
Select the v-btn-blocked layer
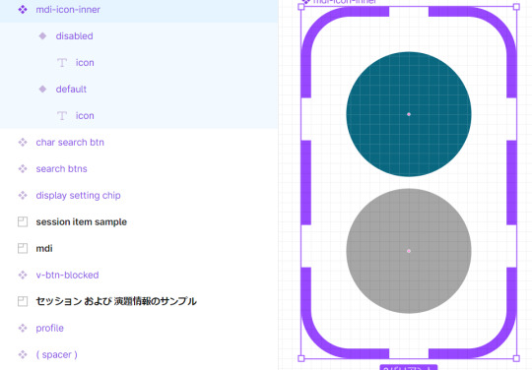(139, 276)
